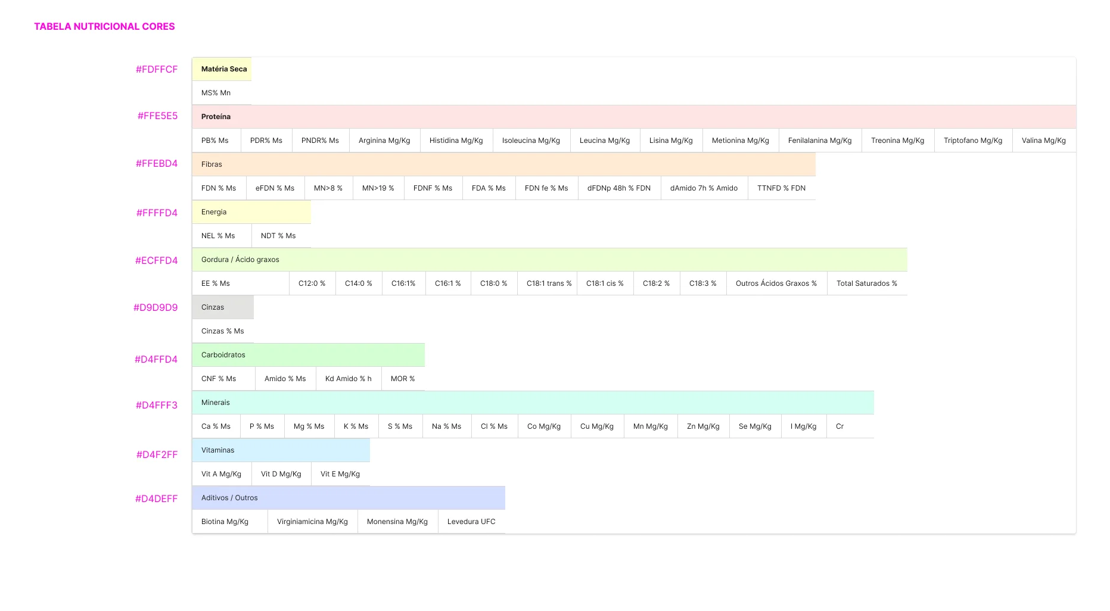Select the C18:1 trans % cell
The height and width of the screenshot is (611, 1110).
(x=547, y=283)
